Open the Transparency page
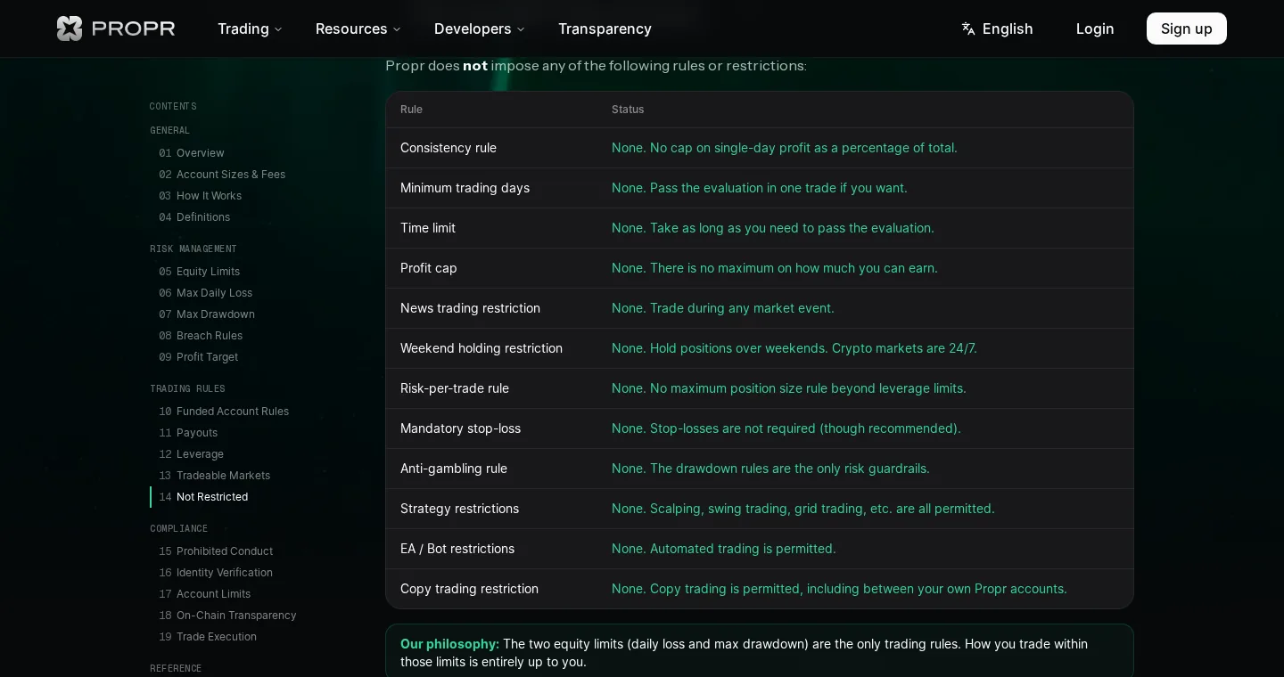1284x677 pixels. pos(605,29)
